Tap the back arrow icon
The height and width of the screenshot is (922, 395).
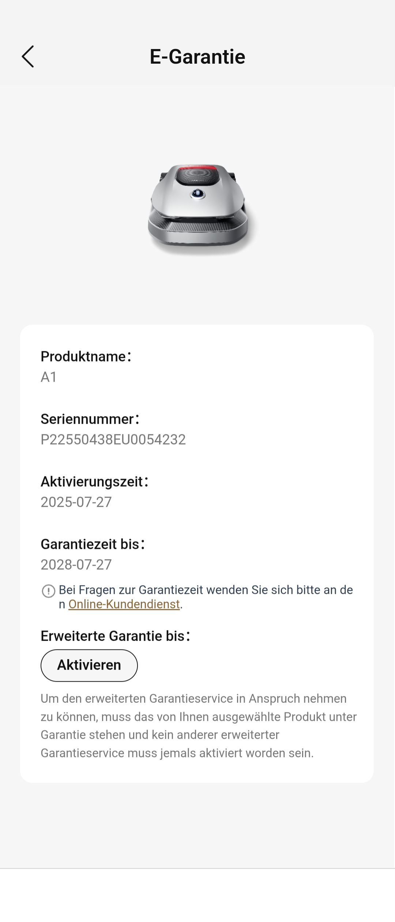tap(28, 56)
